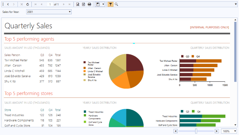The height and width of the screenshot is (135, 239).
Task: Stop report rendering with the X icon
Action: tap(22, 4)
